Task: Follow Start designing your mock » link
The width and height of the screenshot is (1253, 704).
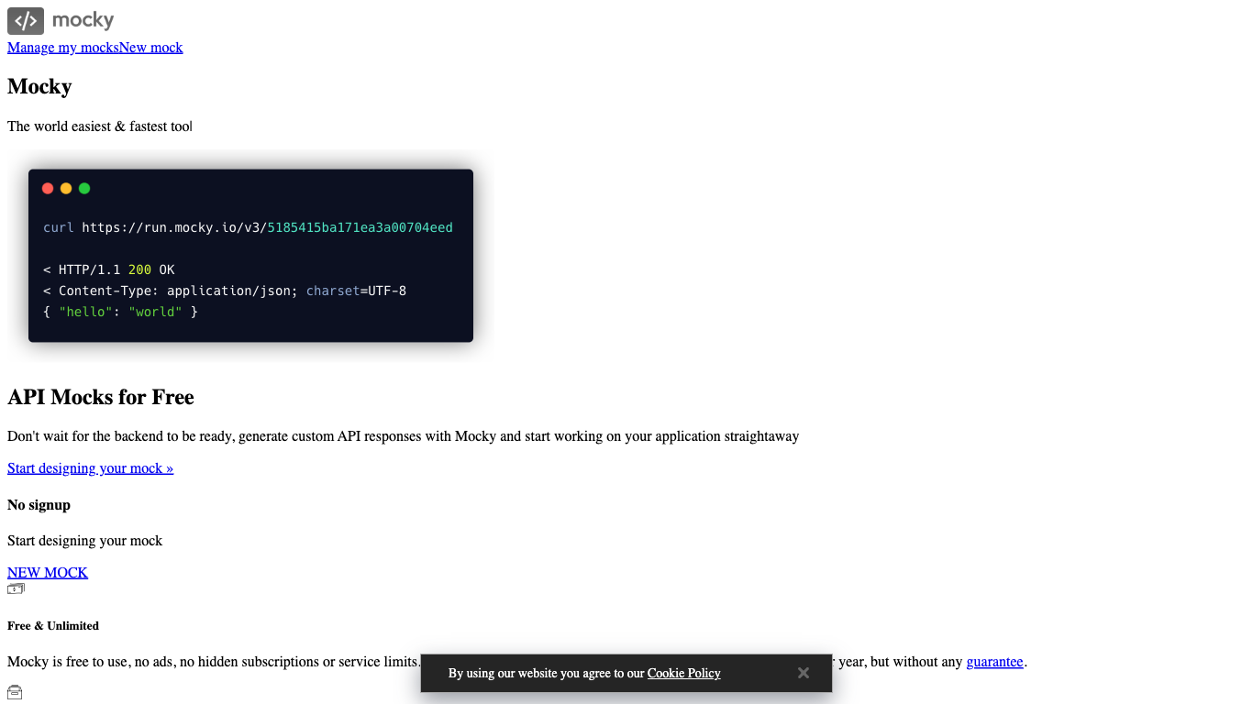Action: (90, 468)
